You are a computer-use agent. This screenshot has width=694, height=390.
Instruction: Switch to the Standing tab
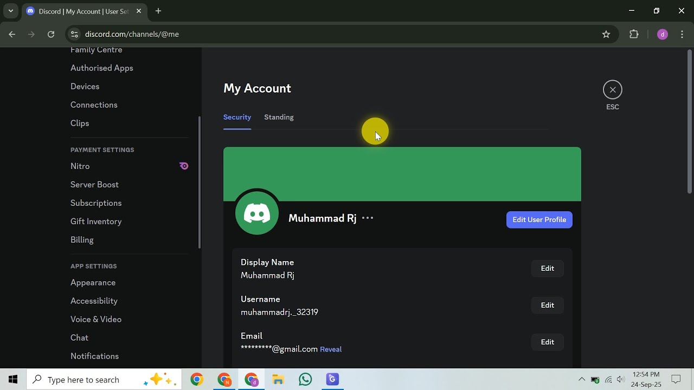279,117
